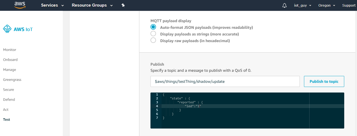Open the notifications bell
Screen dimensions: 357x136
(x=284, y=5)
